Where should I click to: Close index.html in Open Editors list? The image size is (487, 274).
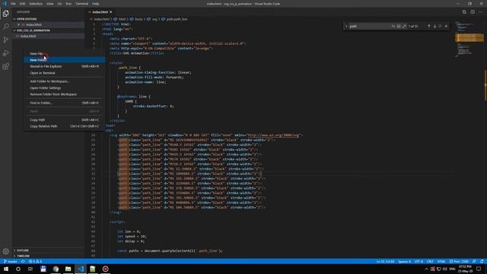18,24
